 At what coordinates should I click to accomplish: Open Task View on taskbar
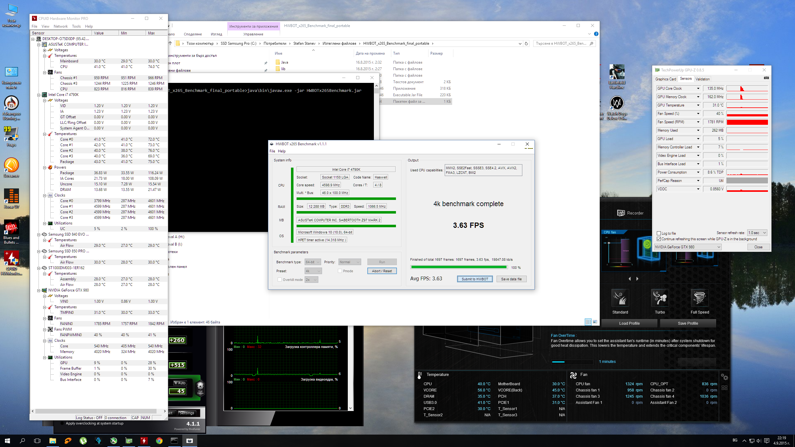[37, 440]
